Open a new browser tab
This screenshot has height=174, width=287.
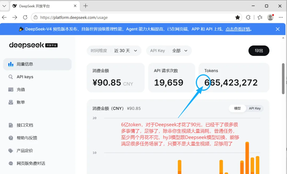[x=86, y=6]
